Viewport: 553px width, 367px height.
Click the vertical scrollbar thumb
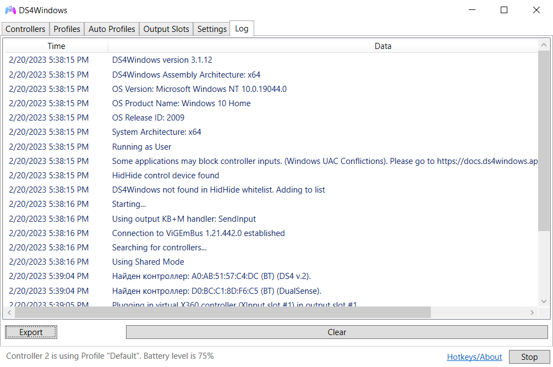point(544,141)
